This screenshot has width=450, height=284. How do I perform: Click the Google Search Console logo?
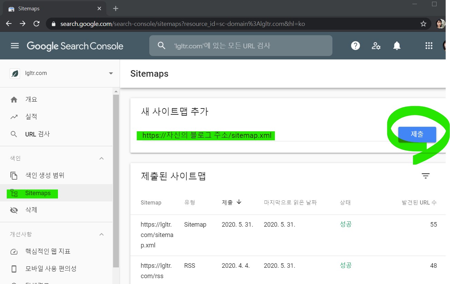click(75, 46)
